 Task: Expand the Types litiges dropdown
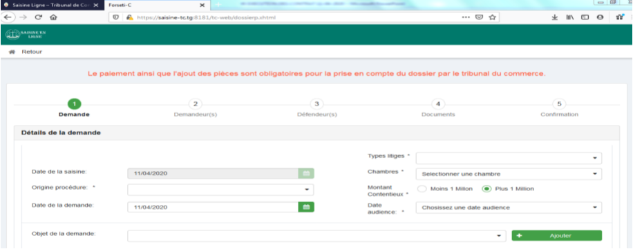(x=509, y=158)
